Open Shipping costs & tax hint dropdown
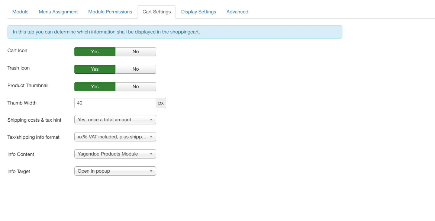Screen dimensions: 435x221 coord(115,120)
